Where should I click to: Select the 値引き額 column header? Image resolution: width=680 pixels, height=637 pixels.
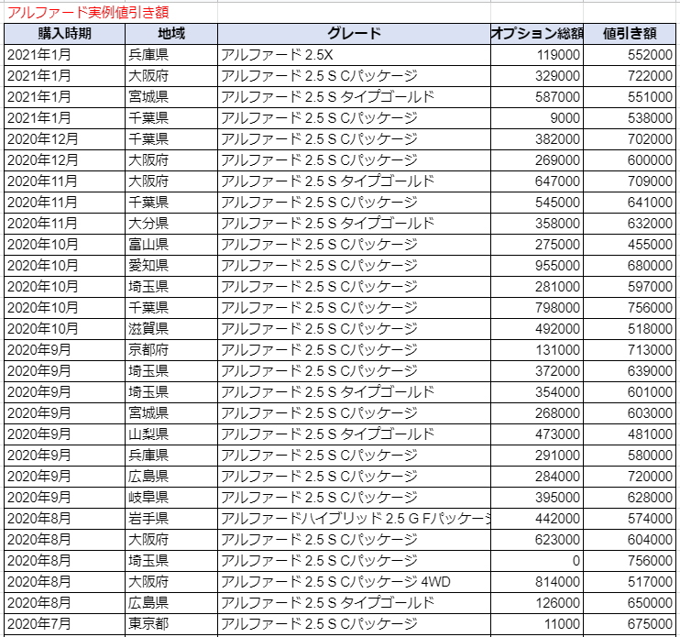(630, 34)
